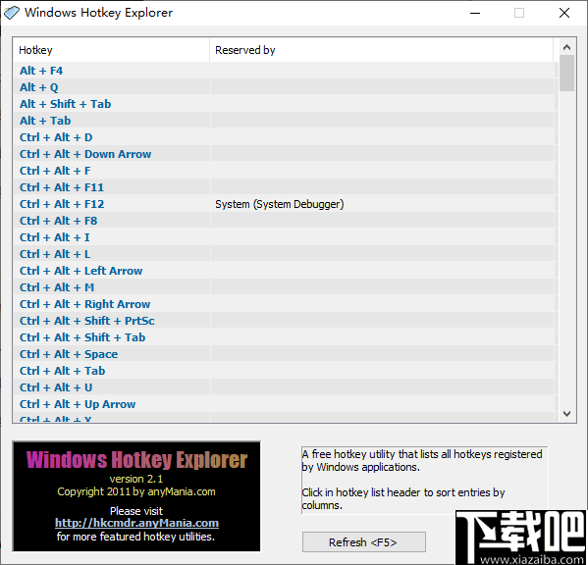Open the http://hkcmdr.anyMania.com link
Image resolution: width=588 pixels, height=565 pixels.
click(x=136, y=523)
